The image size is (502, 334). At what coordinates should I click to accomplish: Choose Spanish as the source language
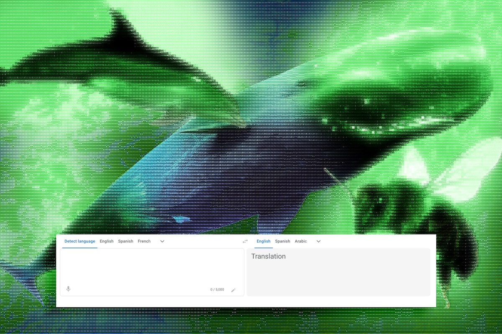coord(125,241)
